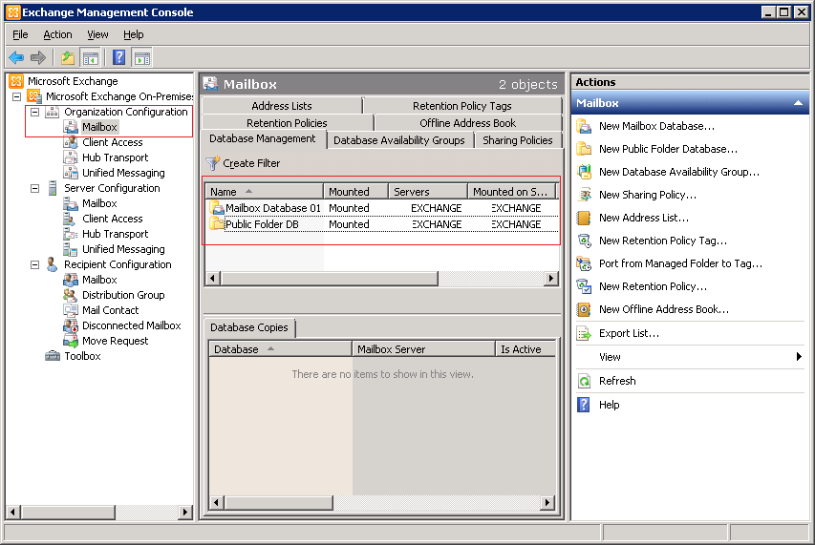The image size is (815, 545).
Task: Expand the View submenu arrow
Action: pyautogui.click(x=799, y=357)
